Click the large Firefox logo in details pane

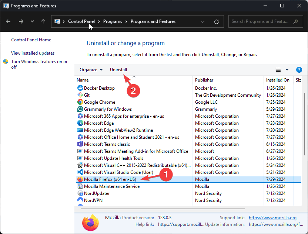[x=91, y=222]
